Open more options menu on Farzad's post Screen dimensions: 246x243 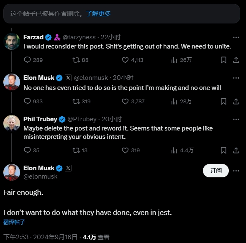pyautogui.click(x=236, y=37)
